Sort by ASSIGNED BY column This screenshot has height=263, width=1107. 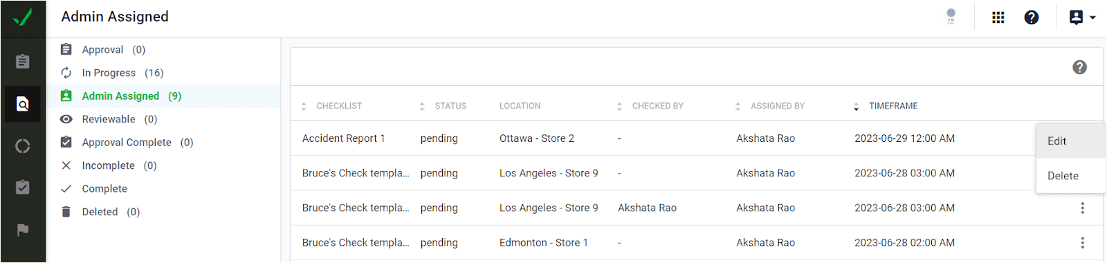[x=770, y=106]
